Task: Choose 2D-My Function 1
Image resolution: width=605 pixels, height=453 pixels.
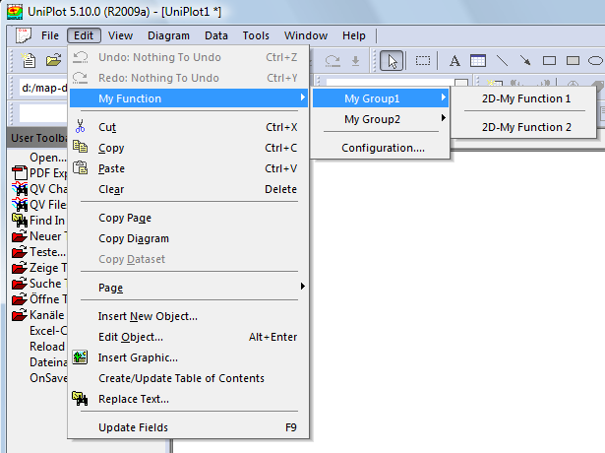Action: click(x=525, y=98)
